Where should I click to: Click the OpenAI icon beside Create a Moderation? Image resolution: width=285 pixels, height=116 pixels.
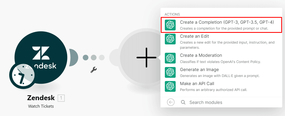tap(170, 58)
